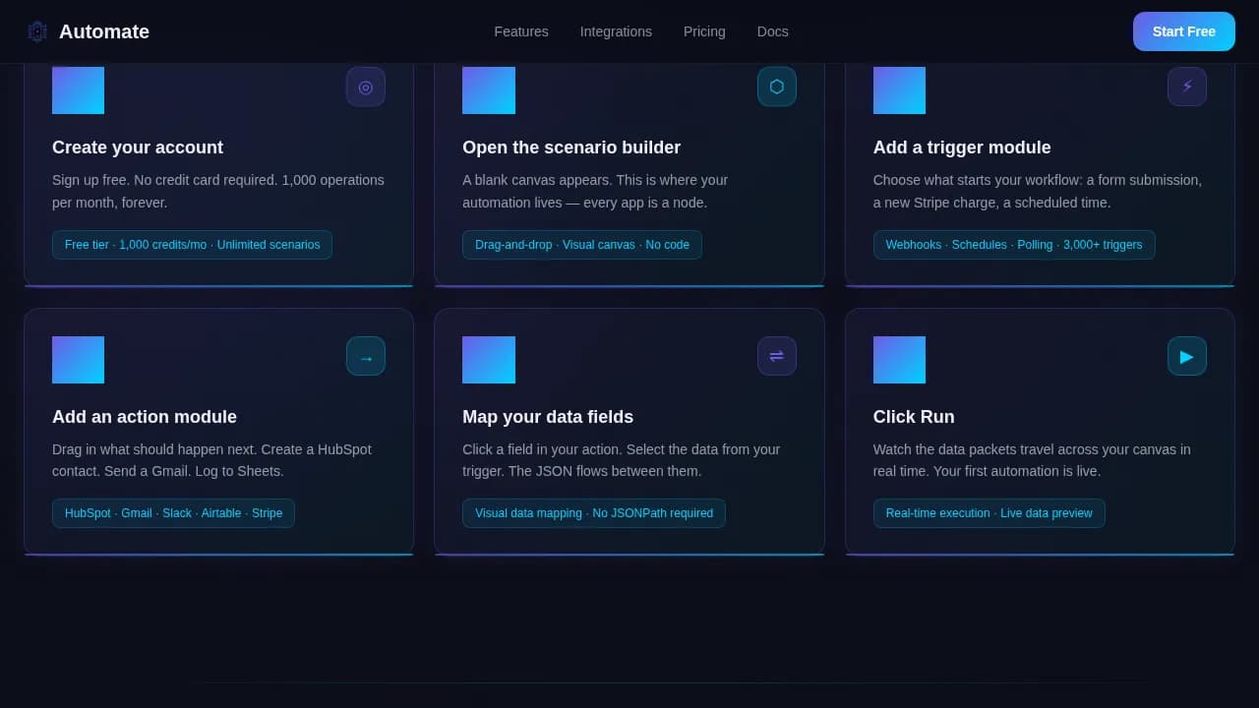Click the gradient thumbnail on Click Run card
The image size is (1259, 708).
coord(899,359)
